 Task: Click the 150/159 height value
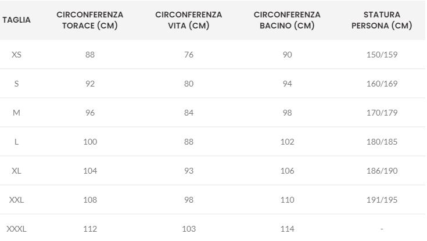click(x=382, y=55)
